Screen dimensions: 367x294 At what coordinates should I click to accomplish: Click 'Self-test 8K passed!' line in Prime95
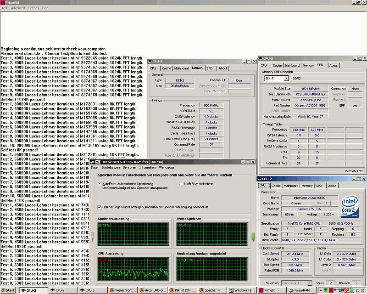pos(19,150)
